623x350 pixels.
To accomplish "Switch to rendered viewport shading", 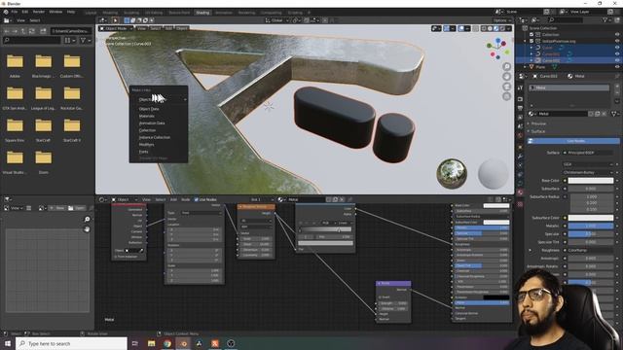I will (x=502, y=28).
